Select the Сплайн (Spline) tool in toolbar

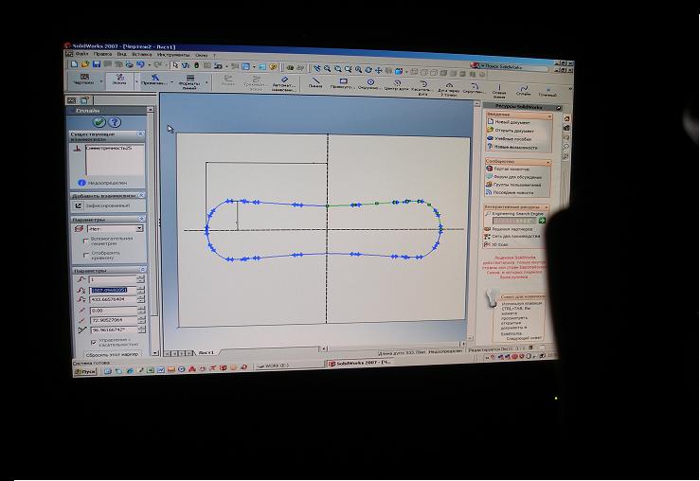click(x=523, y=89)
